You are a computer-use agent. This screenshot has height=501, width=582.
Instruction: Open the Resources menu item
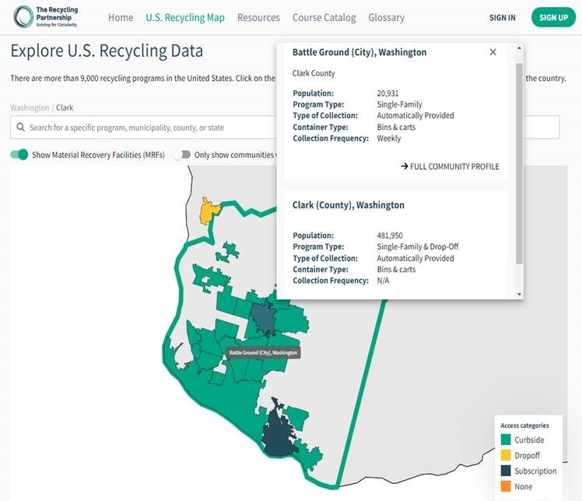(258, 17)
